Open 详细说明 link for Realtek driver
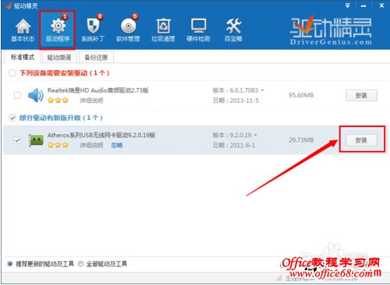This screenshot has height=285, width=390. [x=91, y=100]
